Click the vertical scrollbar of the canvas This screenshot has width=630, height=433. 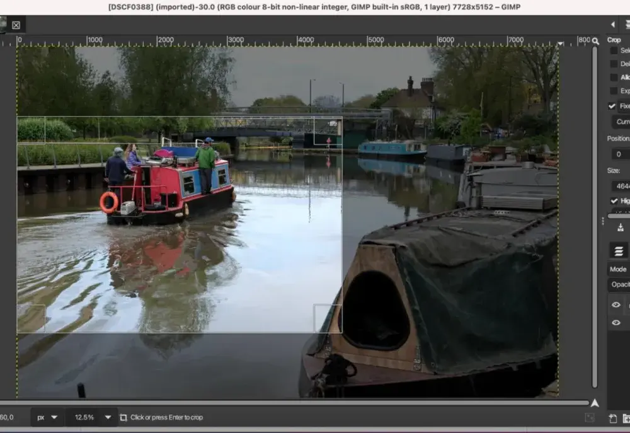pos(595,217)
